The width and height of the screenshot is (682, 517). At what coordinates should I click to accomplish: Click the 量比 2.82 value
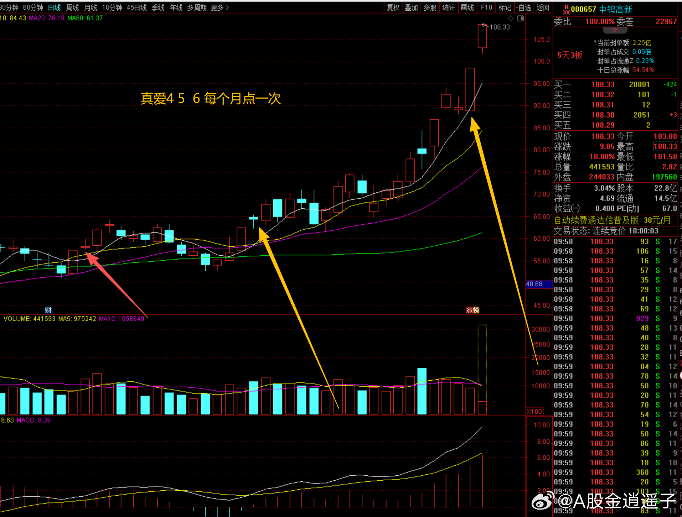click(669, 167)
